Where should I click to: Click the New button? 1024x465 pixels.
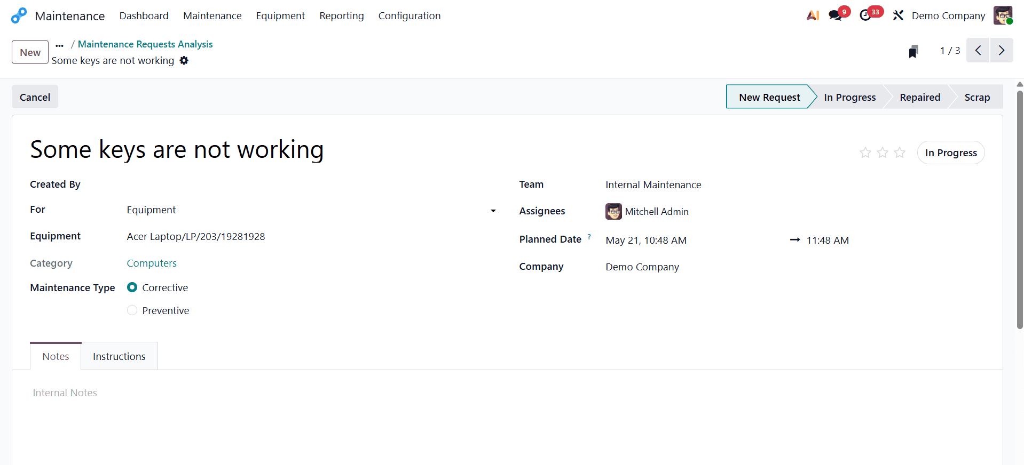[30, 52]
